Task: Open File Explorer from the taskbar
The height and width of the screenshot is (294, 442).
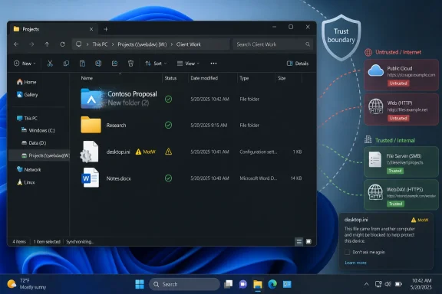Action: click(258, 284)
